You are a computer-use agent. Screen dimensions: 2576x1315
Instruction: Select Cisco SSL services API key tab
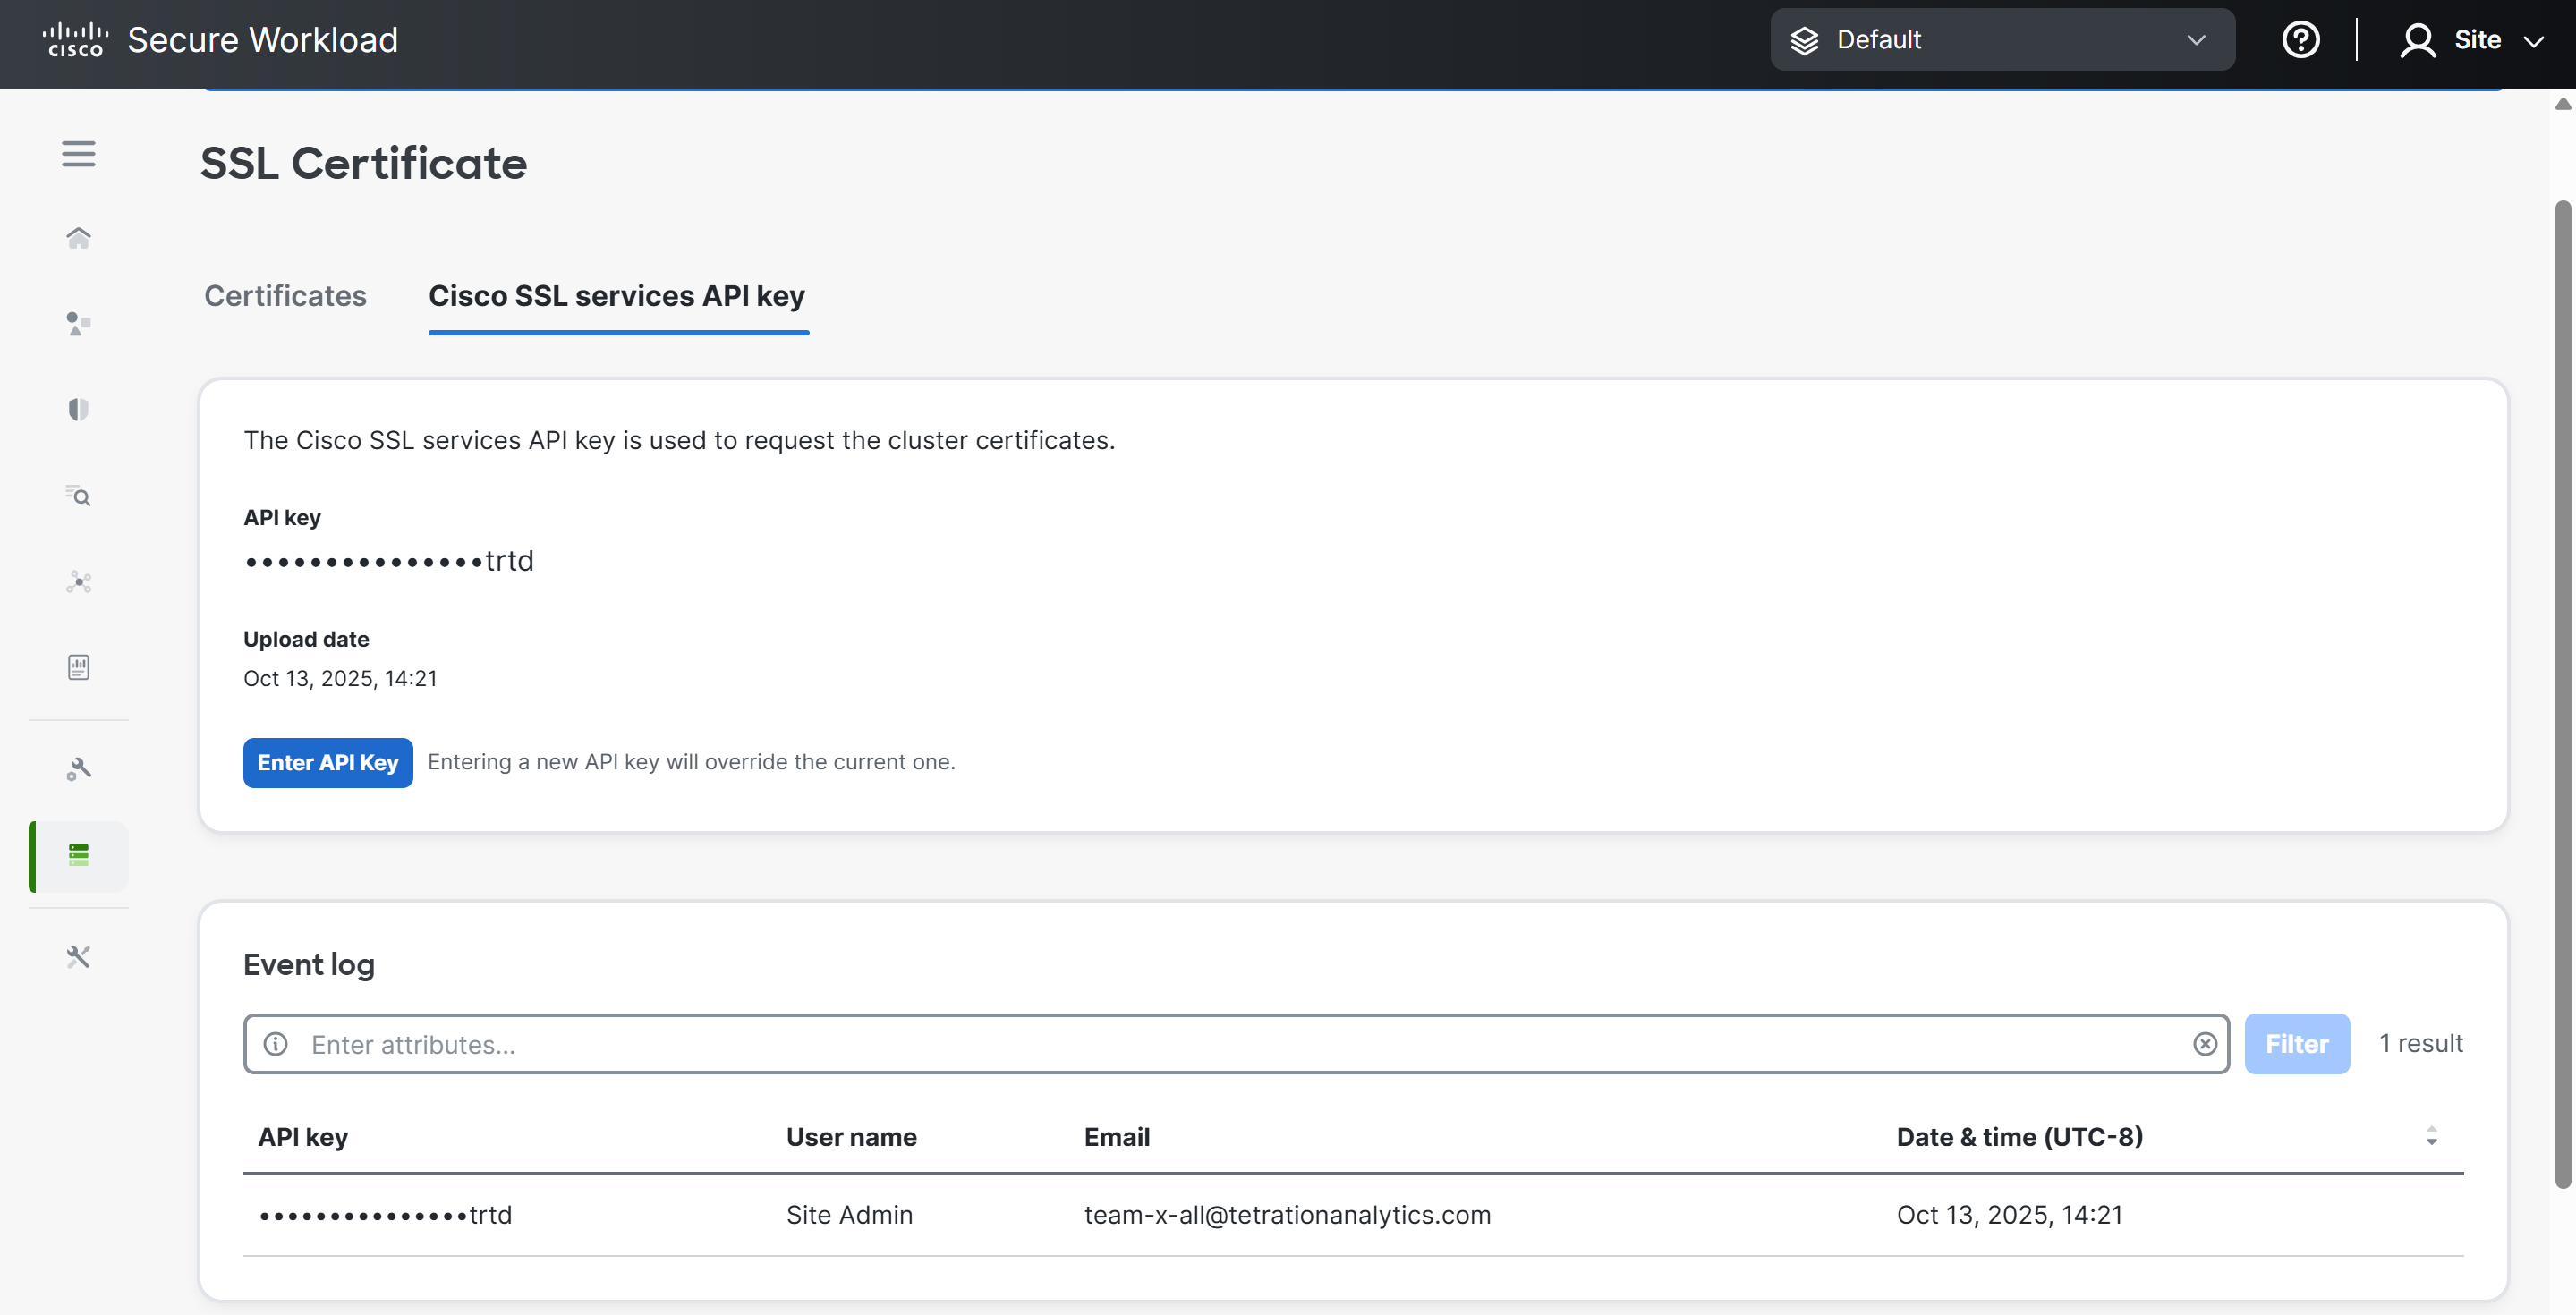tap(617, 296)
